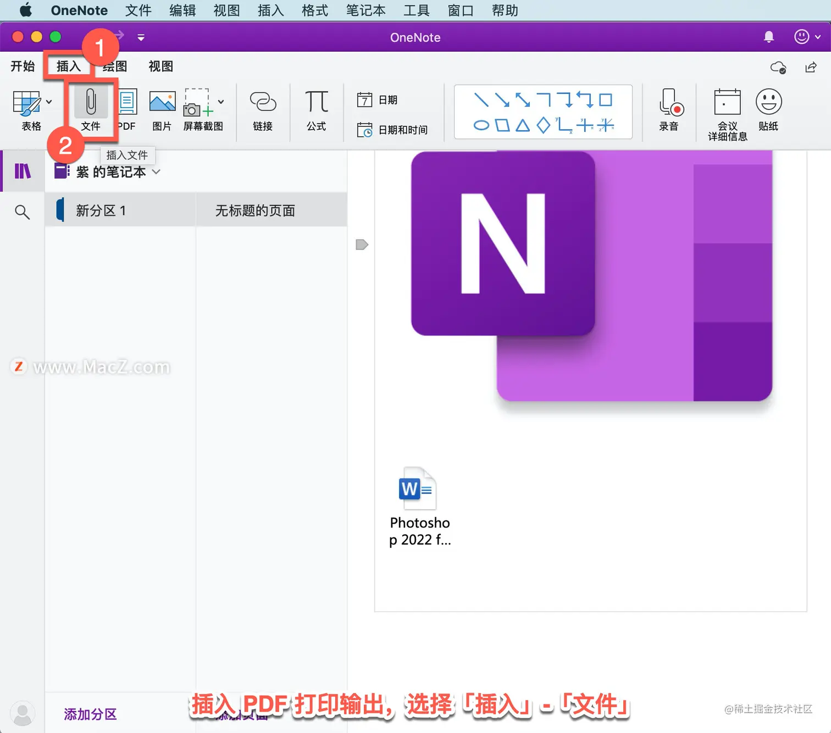
Task: Open the OneNote application menu
Action: pos(79,10)
